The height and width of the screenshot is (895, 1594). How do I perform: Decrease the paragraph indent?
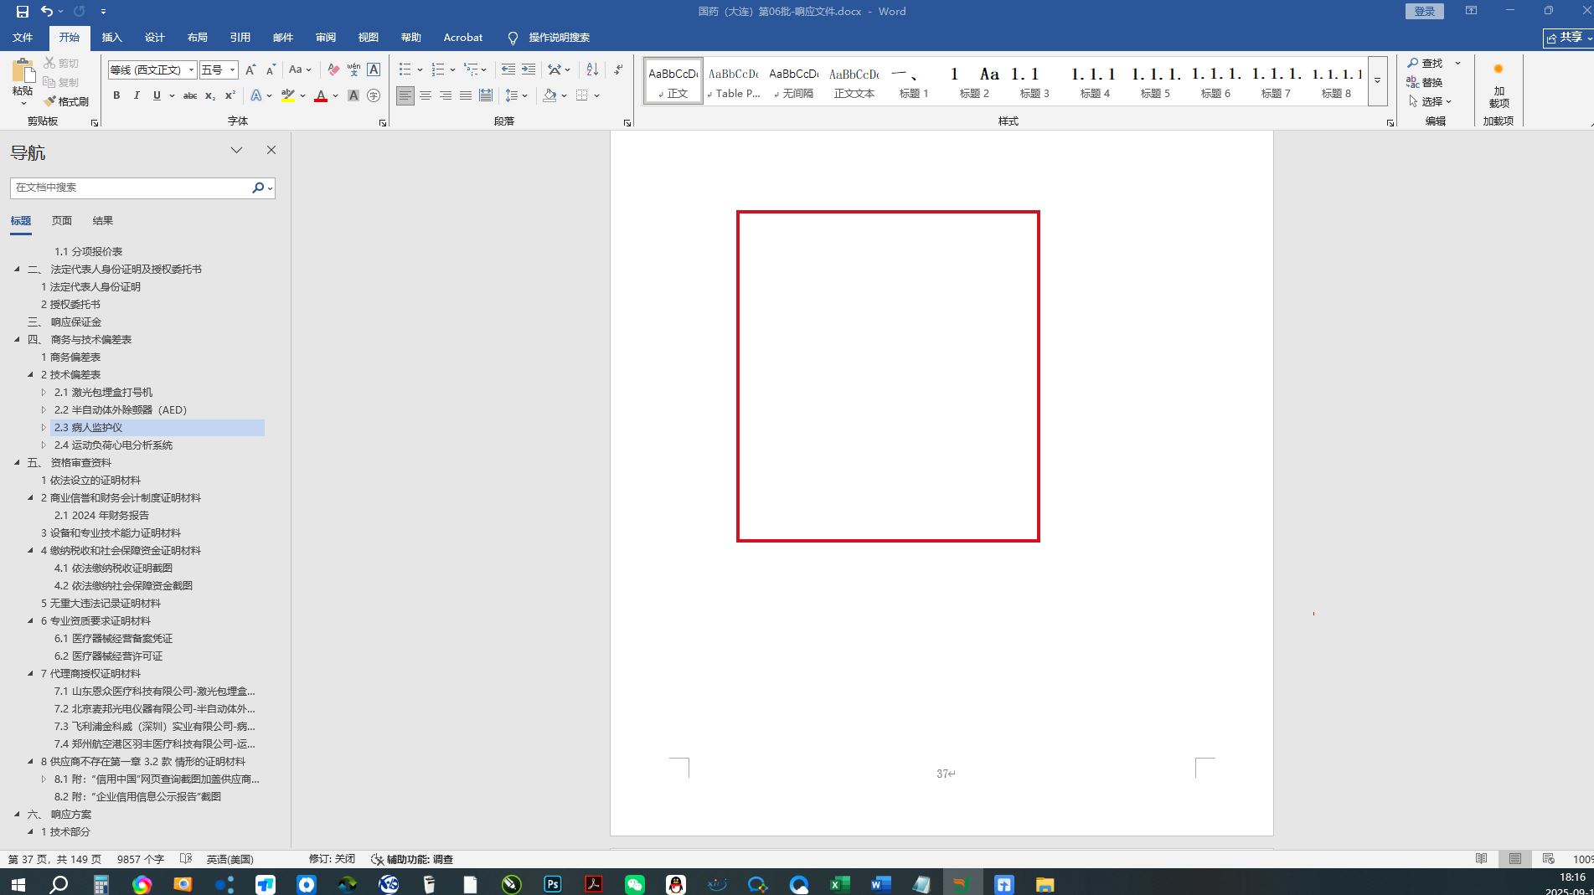click(x=508, y=69)
